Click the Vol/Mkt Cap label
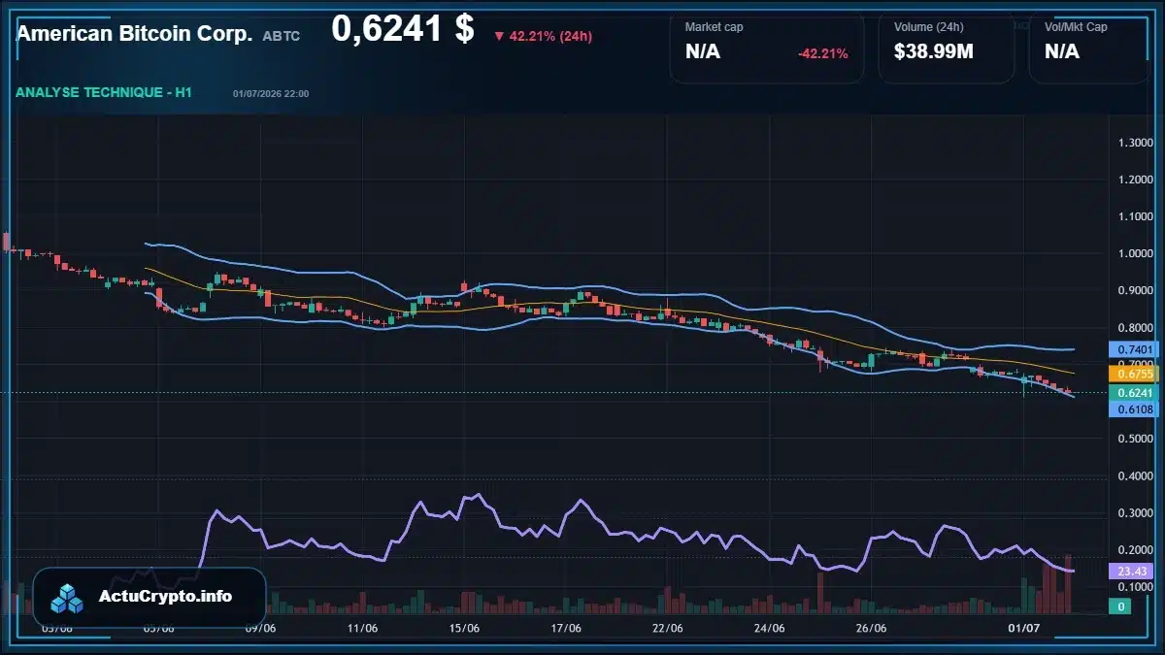 click(1076, 27)
